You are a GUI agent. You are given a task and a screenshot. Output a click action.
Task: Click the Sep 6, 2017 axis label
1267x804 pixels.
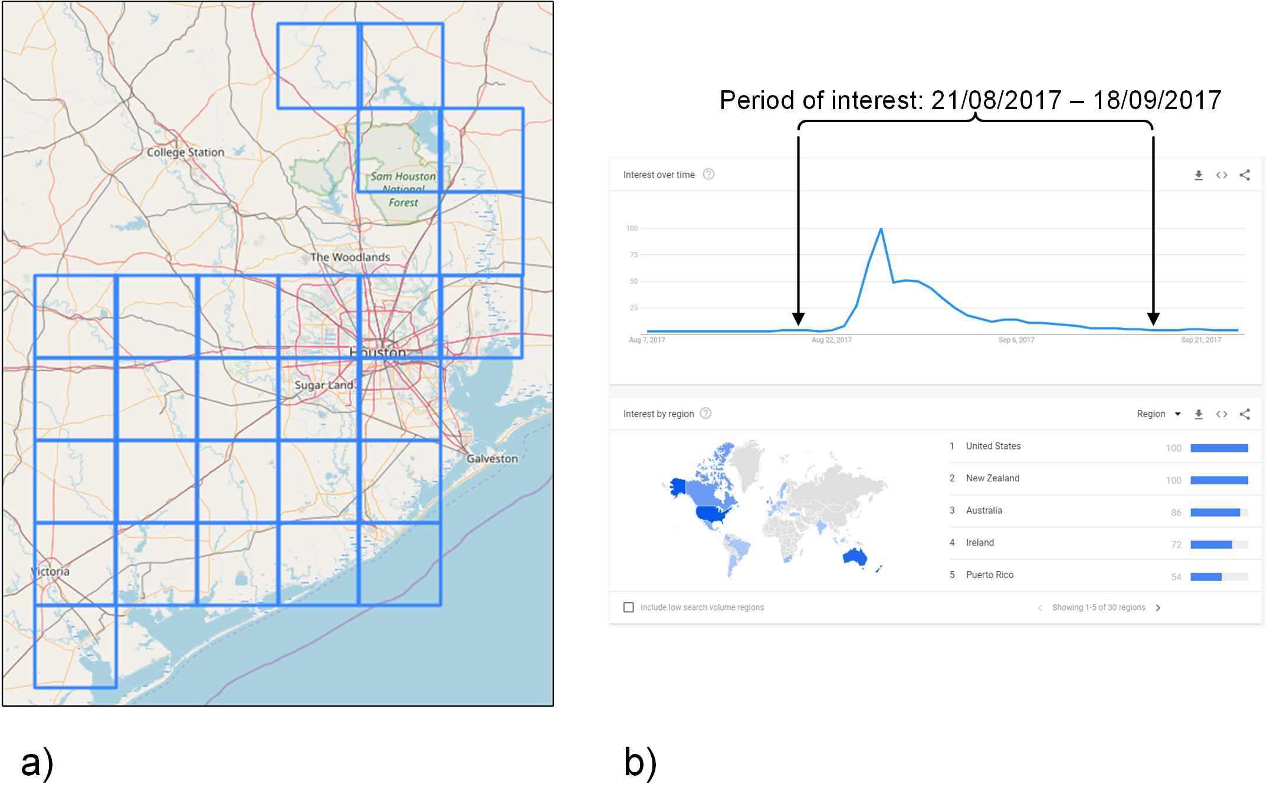(1016, 340)
